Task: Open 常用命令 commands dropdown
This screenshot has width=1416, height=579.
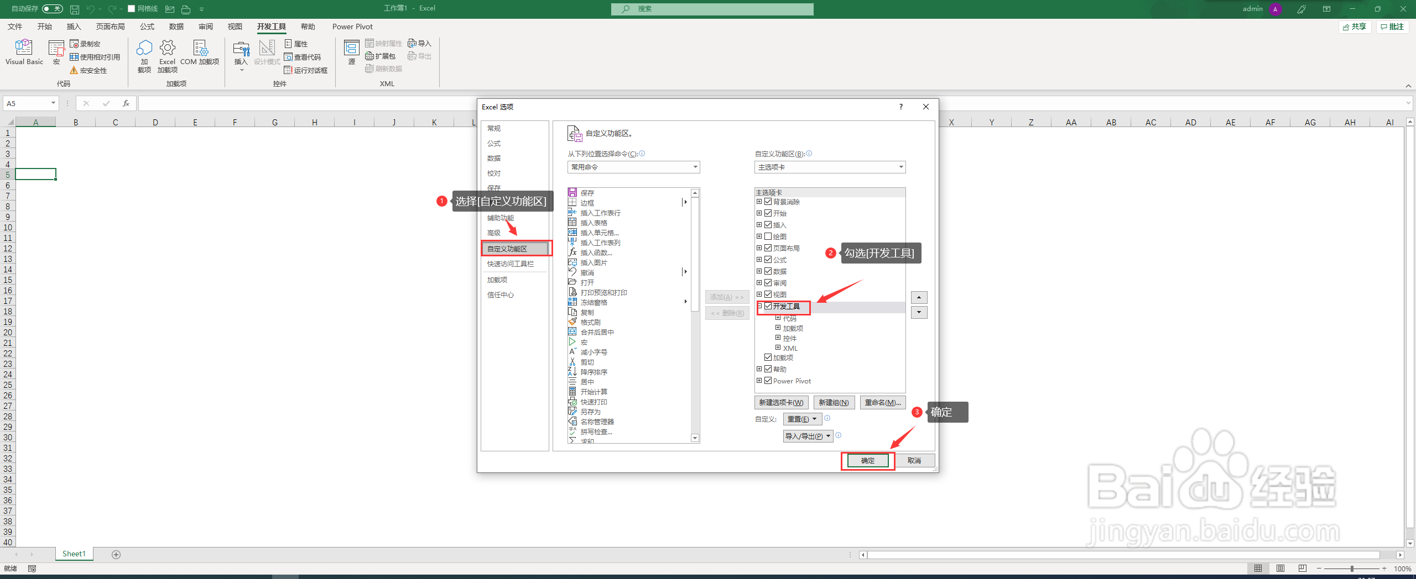Action: click(x=634, y=167)
